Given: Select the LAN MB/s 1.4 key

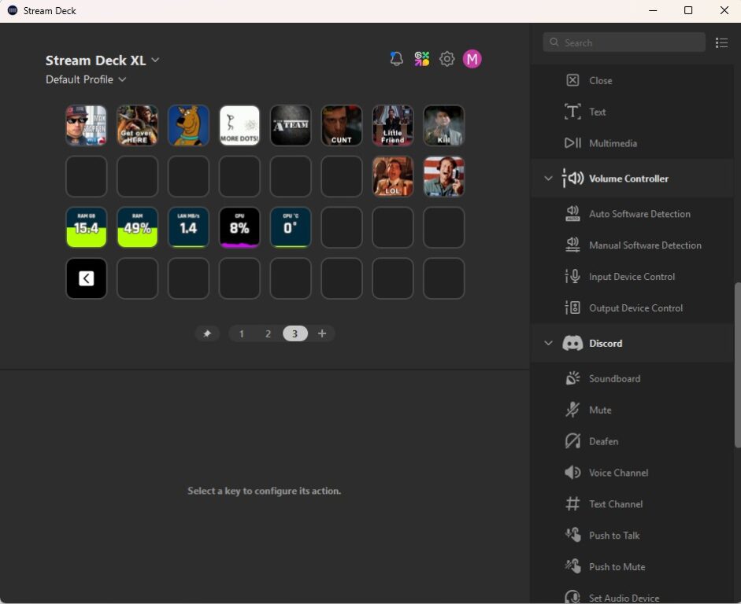Looking at the screenshot, I should pos(188,227).
